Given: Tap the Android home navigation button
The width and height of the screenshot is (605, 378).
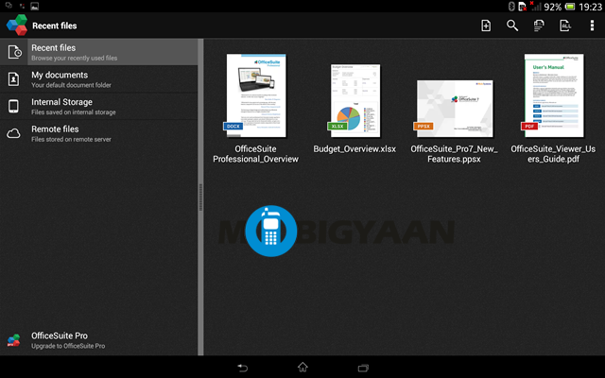Looking at the screenshot, I should (302, 367).
